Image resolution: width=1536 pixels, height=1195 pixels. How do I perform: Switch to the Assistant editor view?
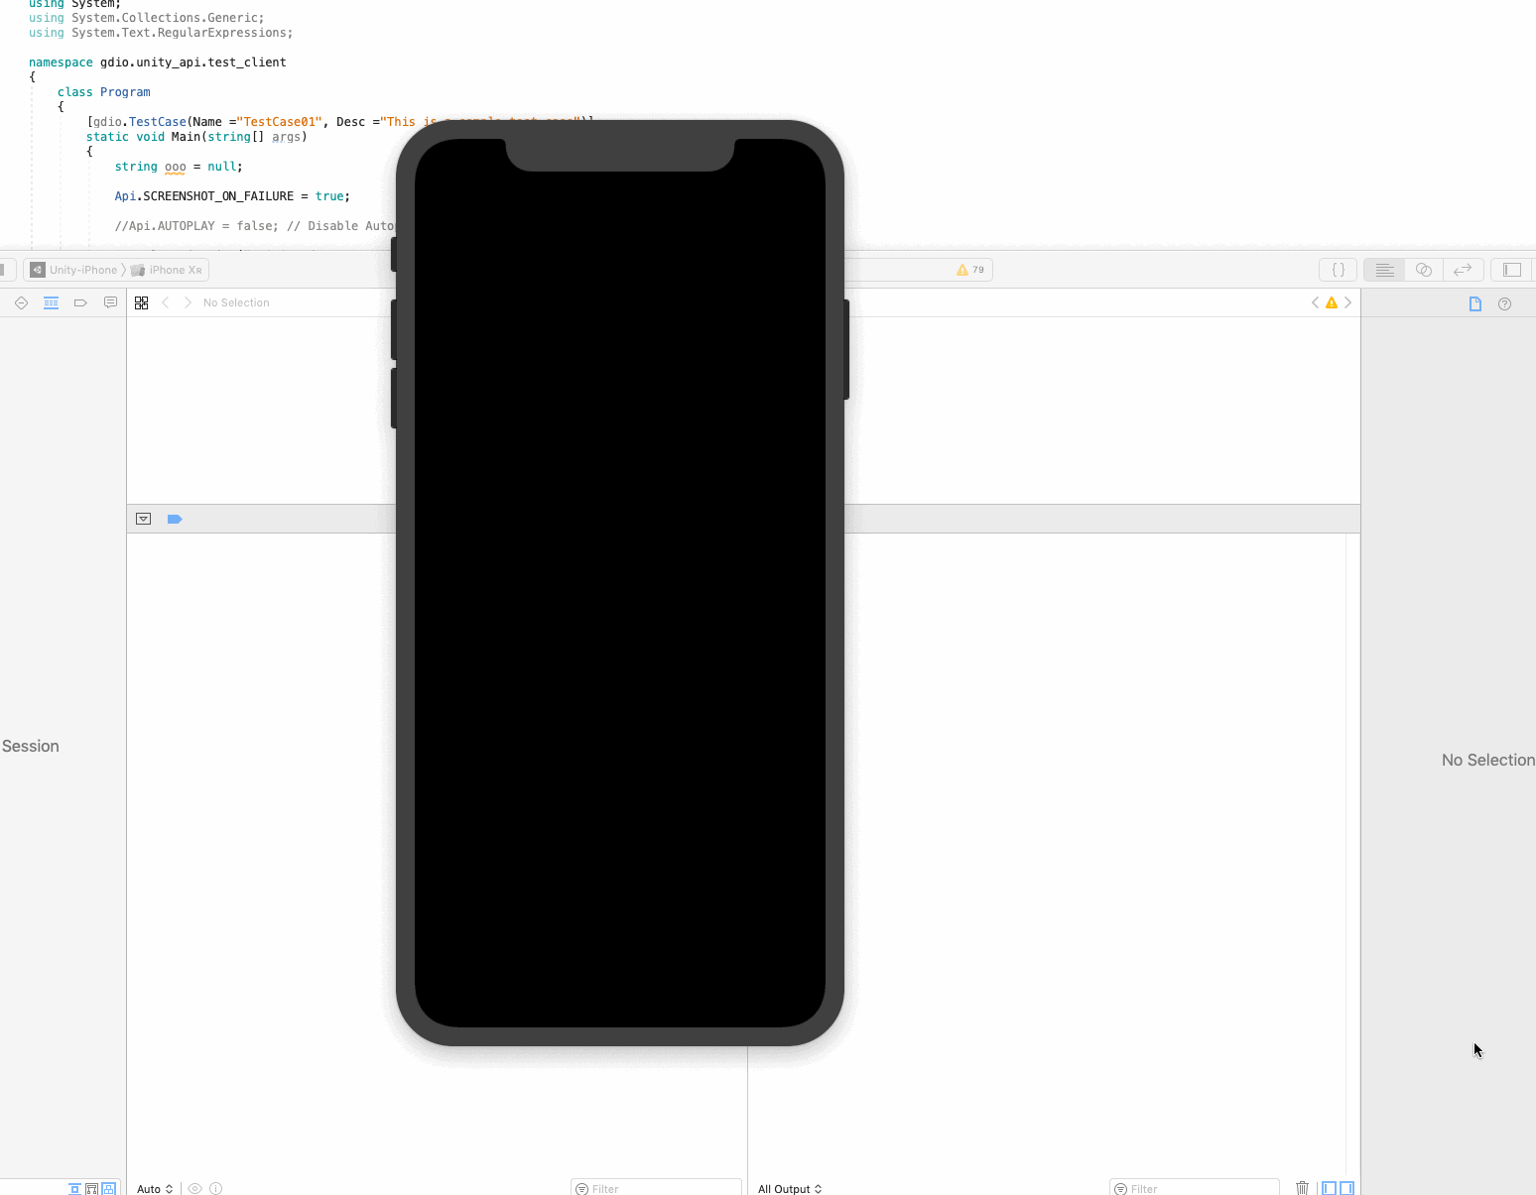[1424, 270]
